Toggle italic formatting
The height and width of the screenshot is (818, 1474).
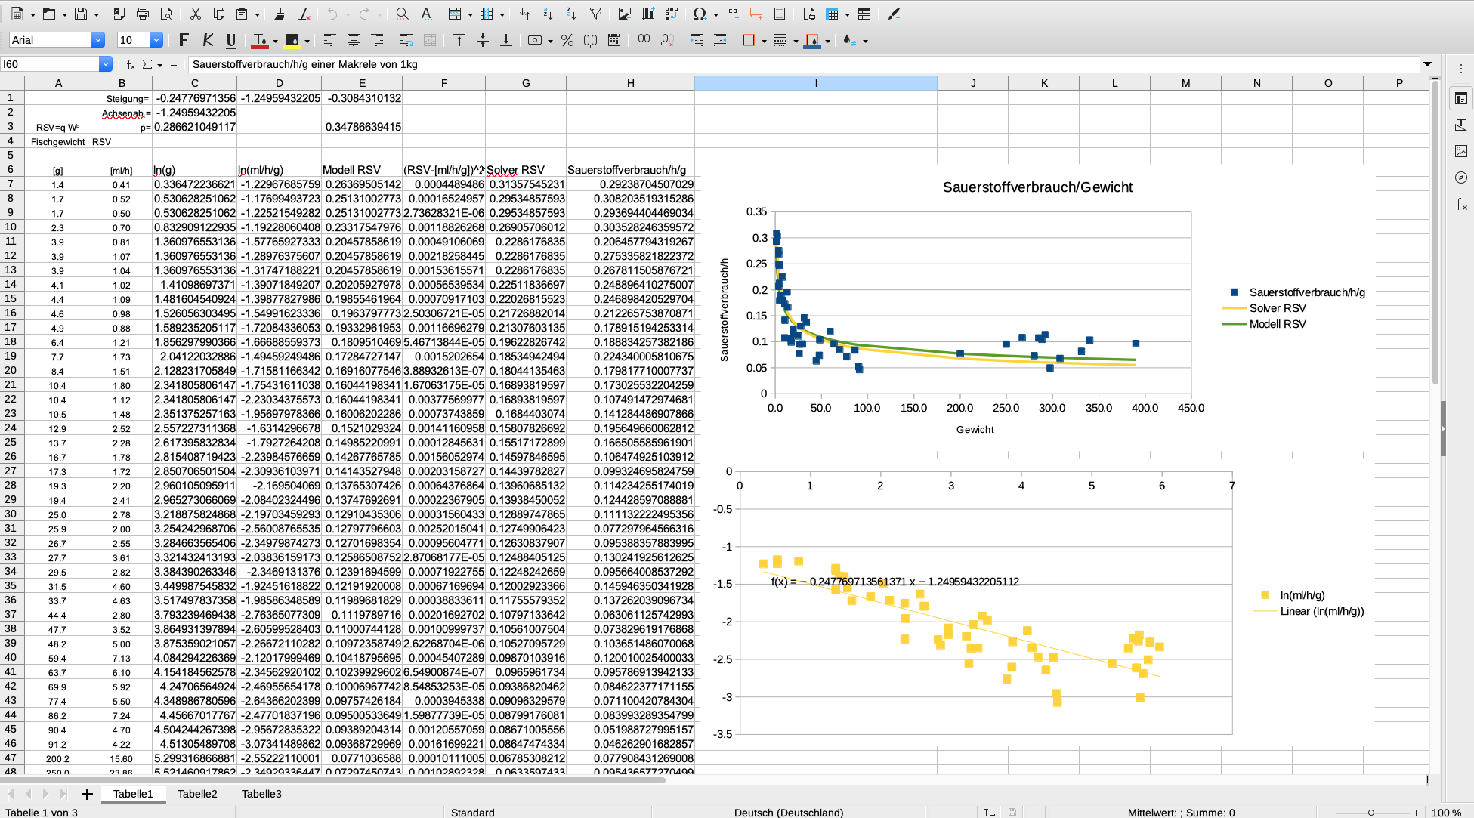click(208, 40)
